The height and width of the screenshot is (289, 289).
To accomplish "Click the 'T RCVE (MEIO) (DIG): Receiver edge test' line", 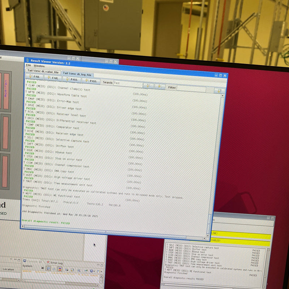I will (x=54, y=133).
